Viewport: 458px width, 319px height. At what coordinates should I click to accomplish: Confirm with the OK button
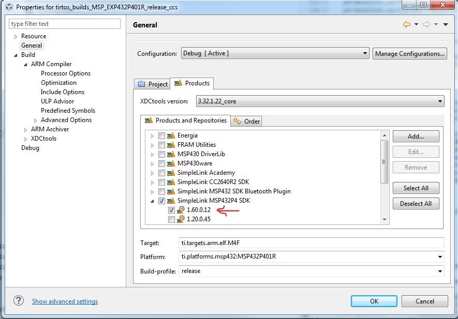click(x=374, y=301)
